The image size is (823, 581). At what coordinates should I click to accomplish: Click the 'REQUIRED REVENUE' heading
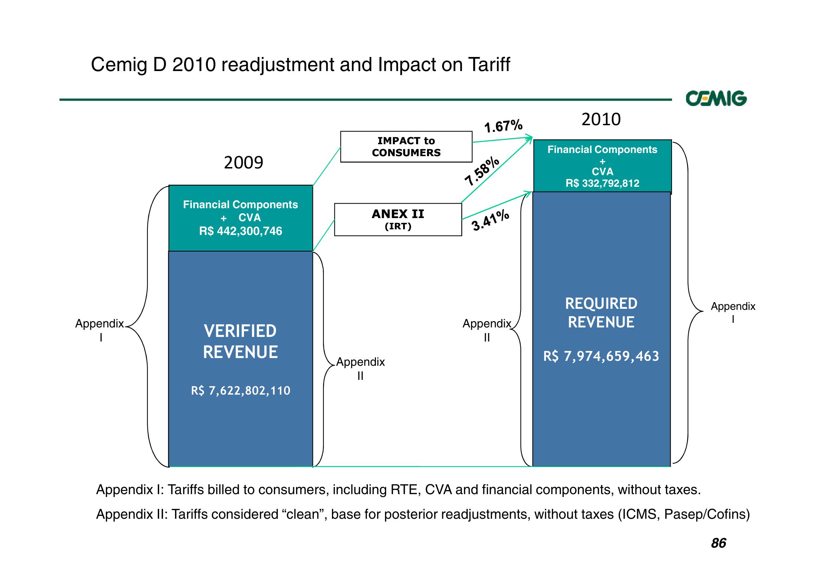(x=601, y=313)
